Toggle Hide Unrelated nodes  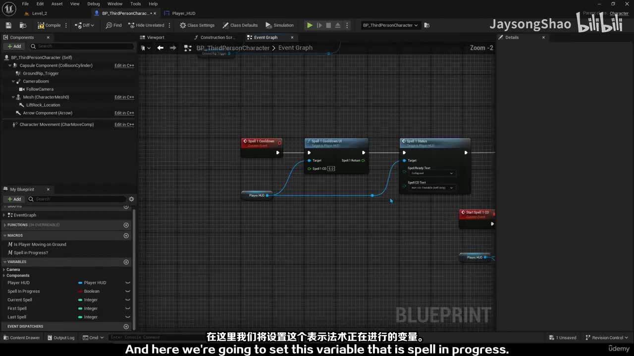[x=146, y=25]
